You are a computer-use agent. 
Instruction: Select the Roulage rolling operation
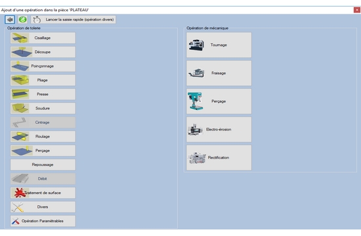point(43,136)
